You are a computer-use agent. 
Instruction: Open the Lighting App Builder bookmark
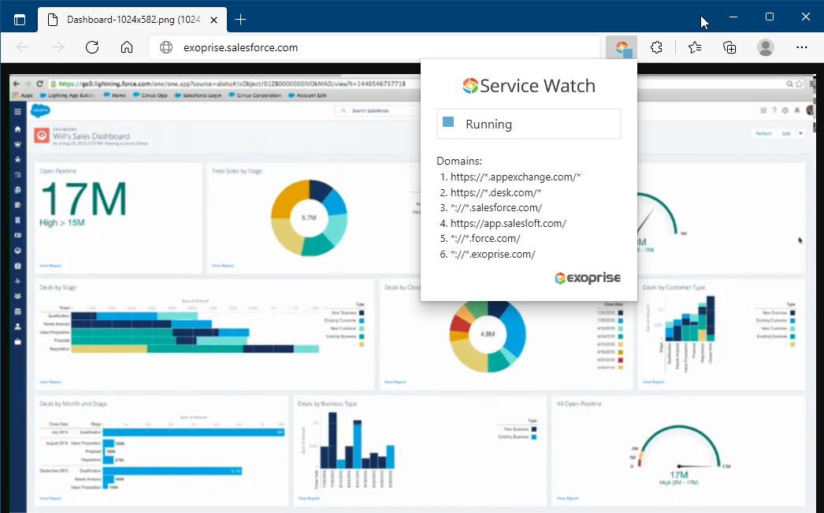[x=67, y=95]
